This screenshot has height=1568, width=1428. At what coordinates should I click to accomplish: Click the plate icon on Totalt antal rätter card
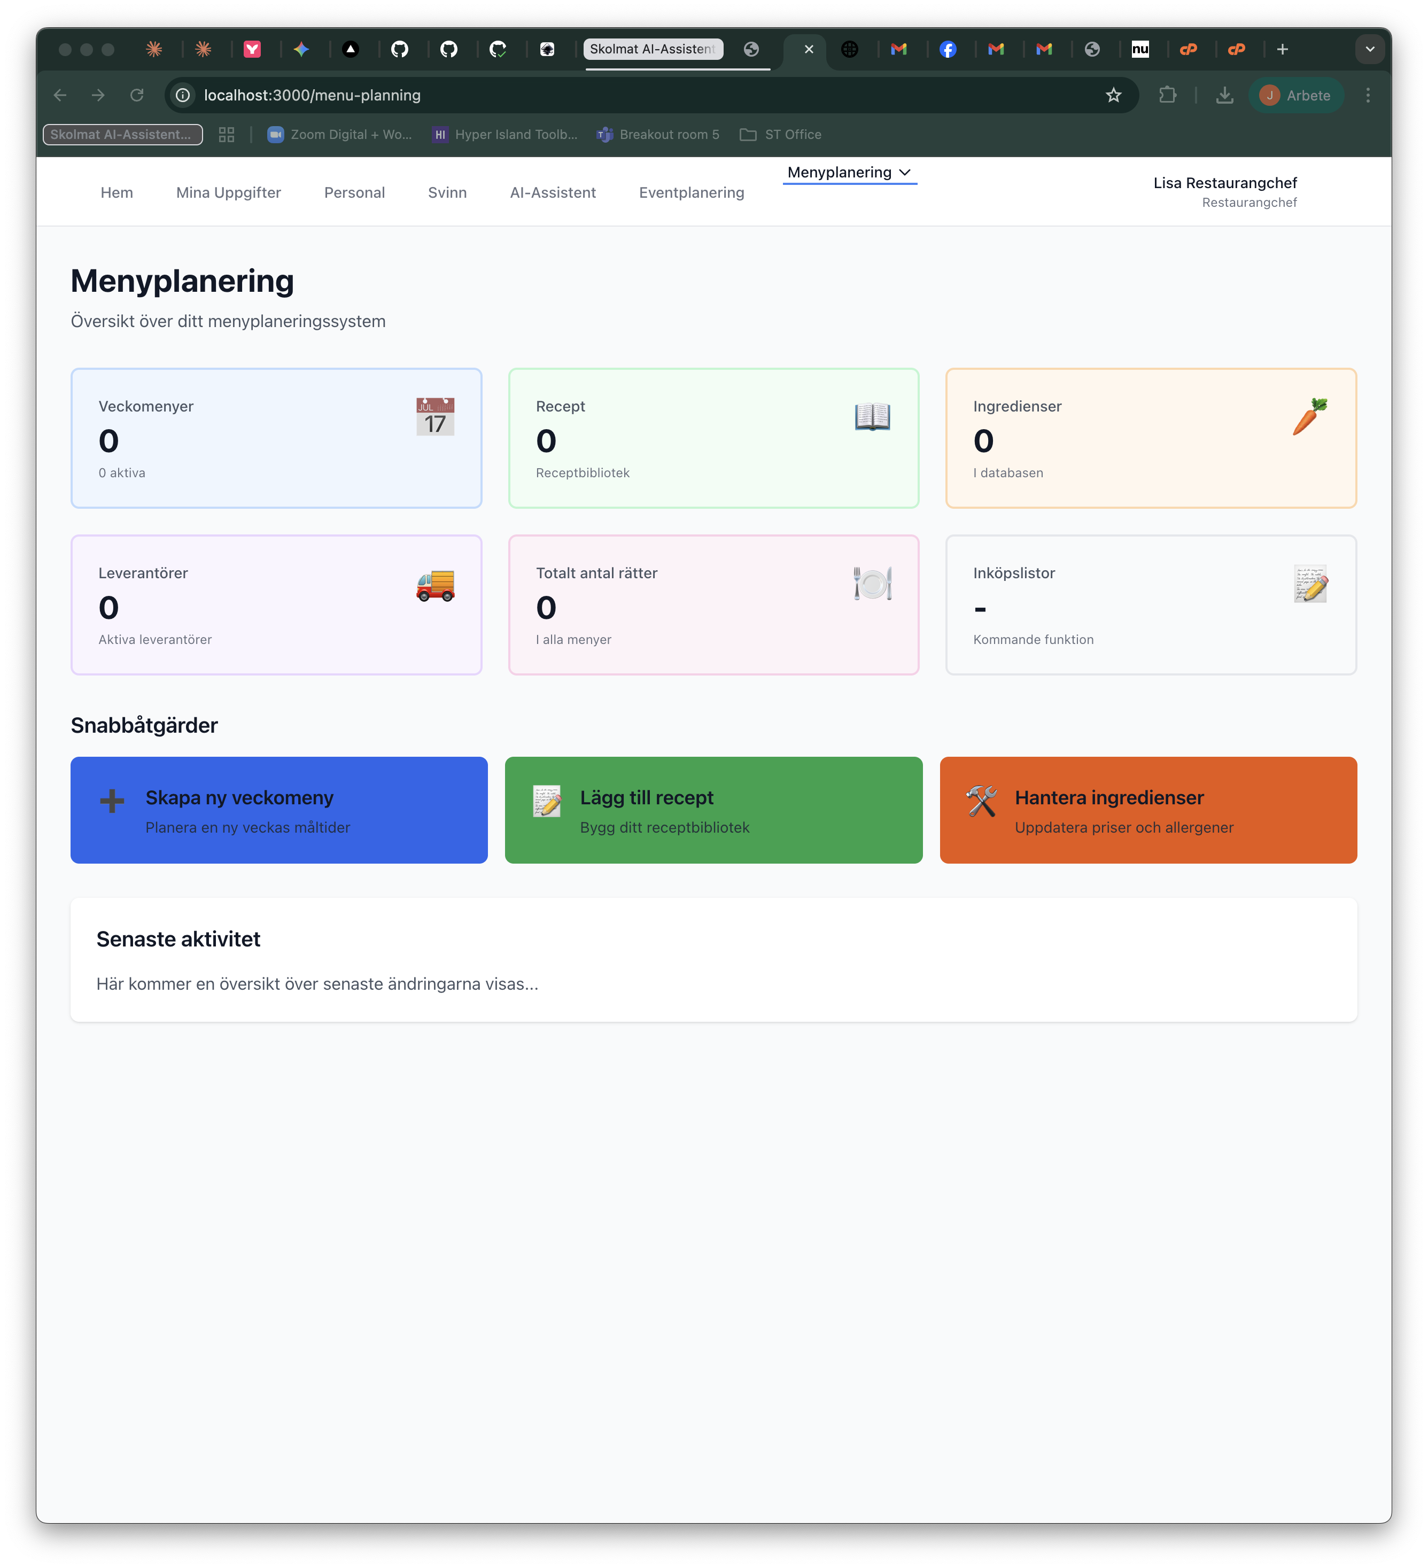pyautogui.click(x=872, y=584)
